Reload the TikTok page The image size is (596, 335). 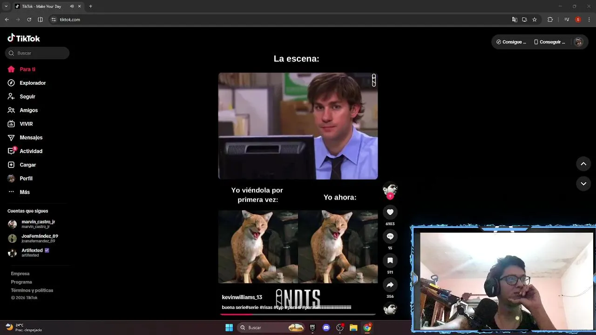(x=29, y=20)
